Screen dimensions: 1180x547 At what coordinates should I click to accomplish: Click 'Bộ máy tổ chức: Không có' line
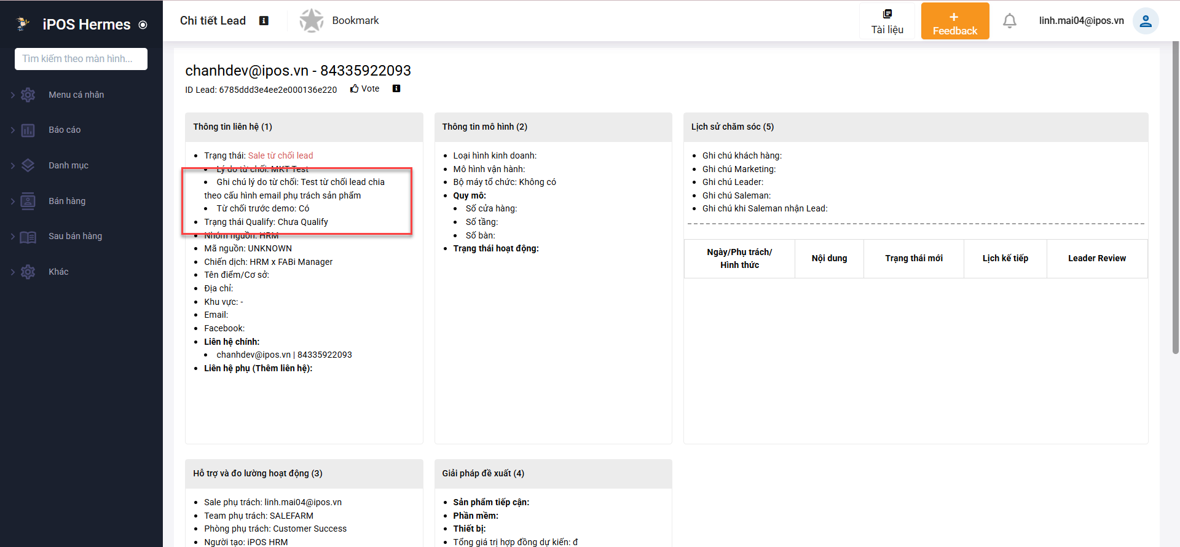(x=505, y=182)
